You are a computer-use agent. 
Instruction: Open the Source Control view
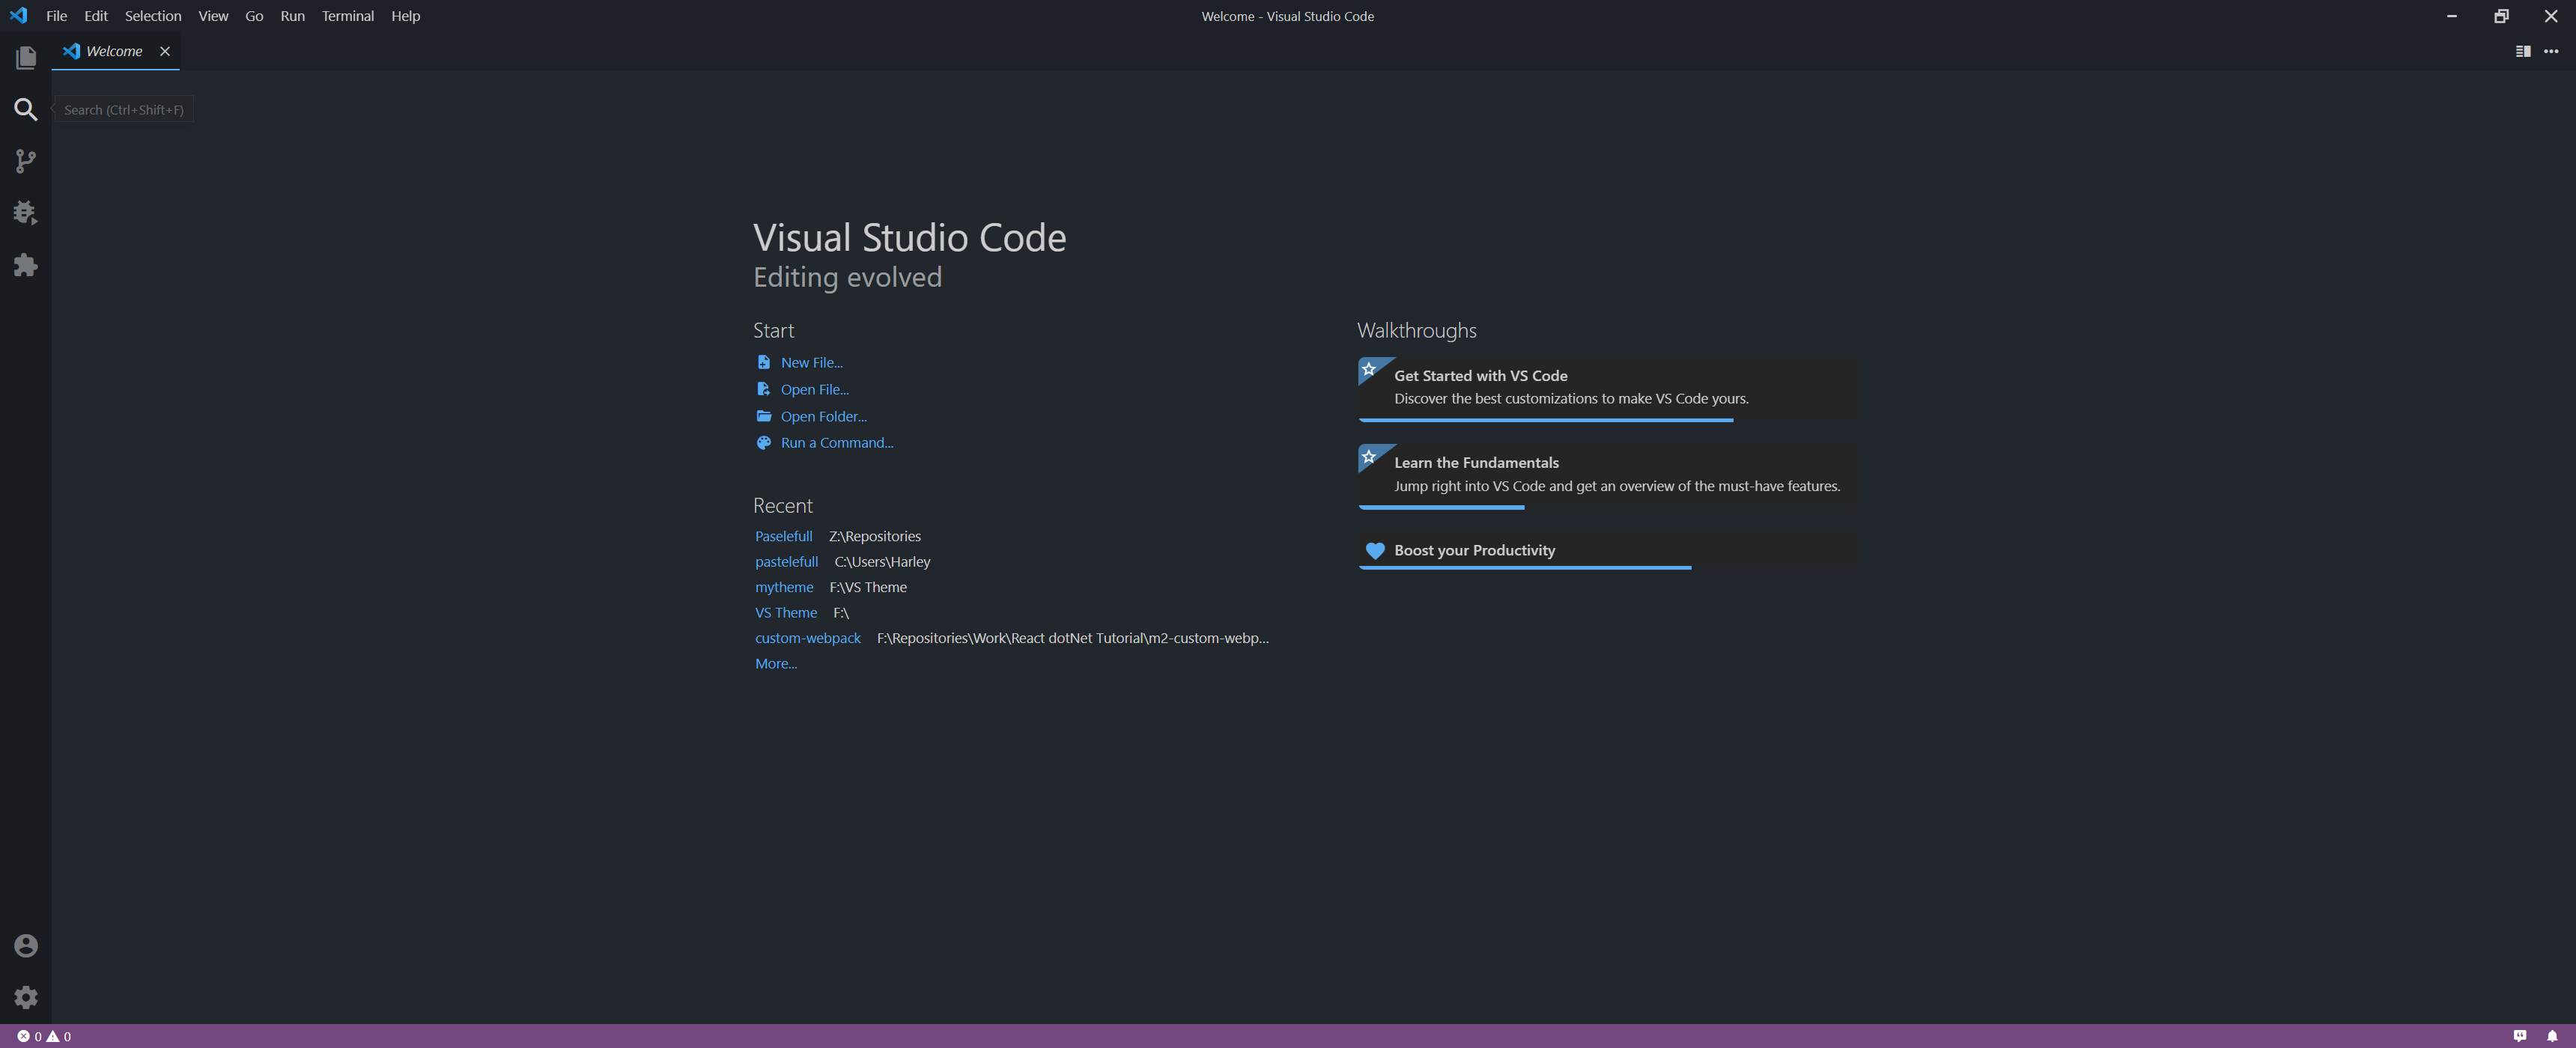coord(26,161)
